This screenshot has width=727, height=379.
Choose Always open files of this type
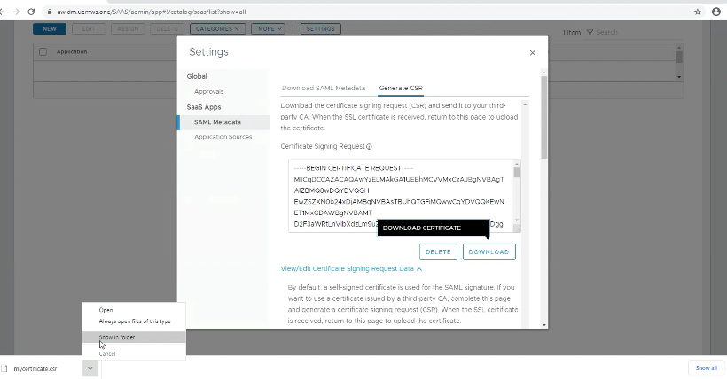coord(135,321)
